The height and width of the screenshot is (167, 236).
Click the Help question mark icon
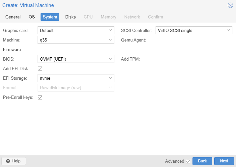(8, 161)
